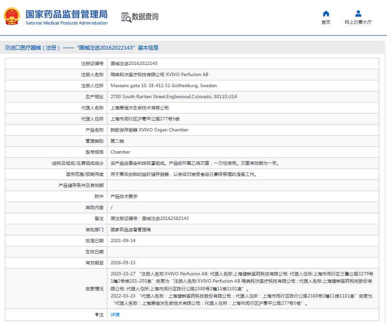Click the 注册证编号 row label
Image resolution: width=387 pixels, height=323 pixels.
click(92, 64)
